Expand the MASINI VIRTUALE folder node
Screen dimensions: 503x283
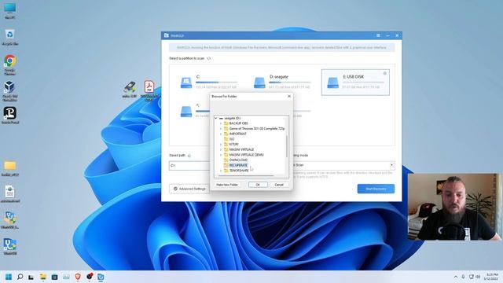221,149
